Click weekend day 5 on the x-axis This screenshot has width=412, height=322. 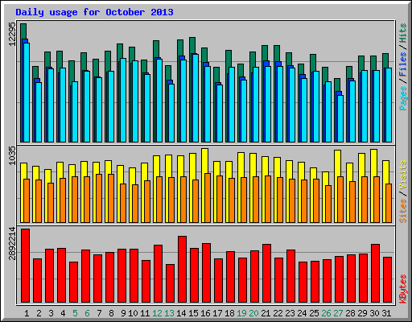[75, 313]
